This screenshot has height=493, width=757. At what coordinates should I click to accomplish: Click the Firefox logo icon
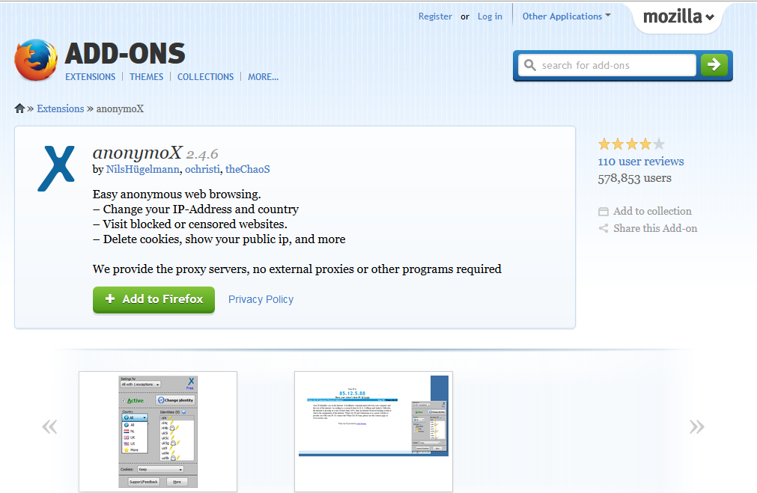click(37, 60)
